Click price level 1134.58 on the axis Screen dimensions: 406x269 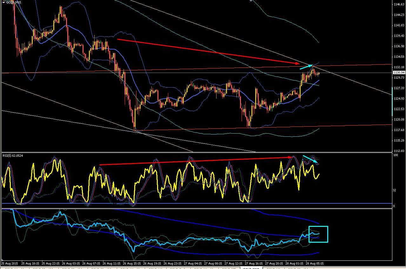399,57
